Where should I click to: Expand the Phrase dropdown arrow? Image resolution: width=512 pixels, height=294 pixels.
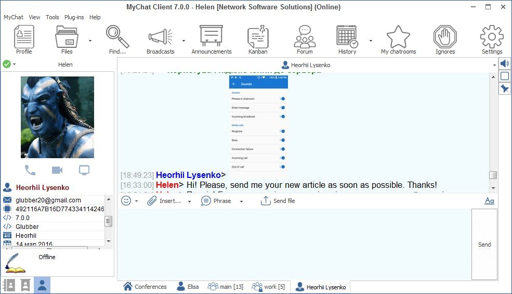click(241, 201)
